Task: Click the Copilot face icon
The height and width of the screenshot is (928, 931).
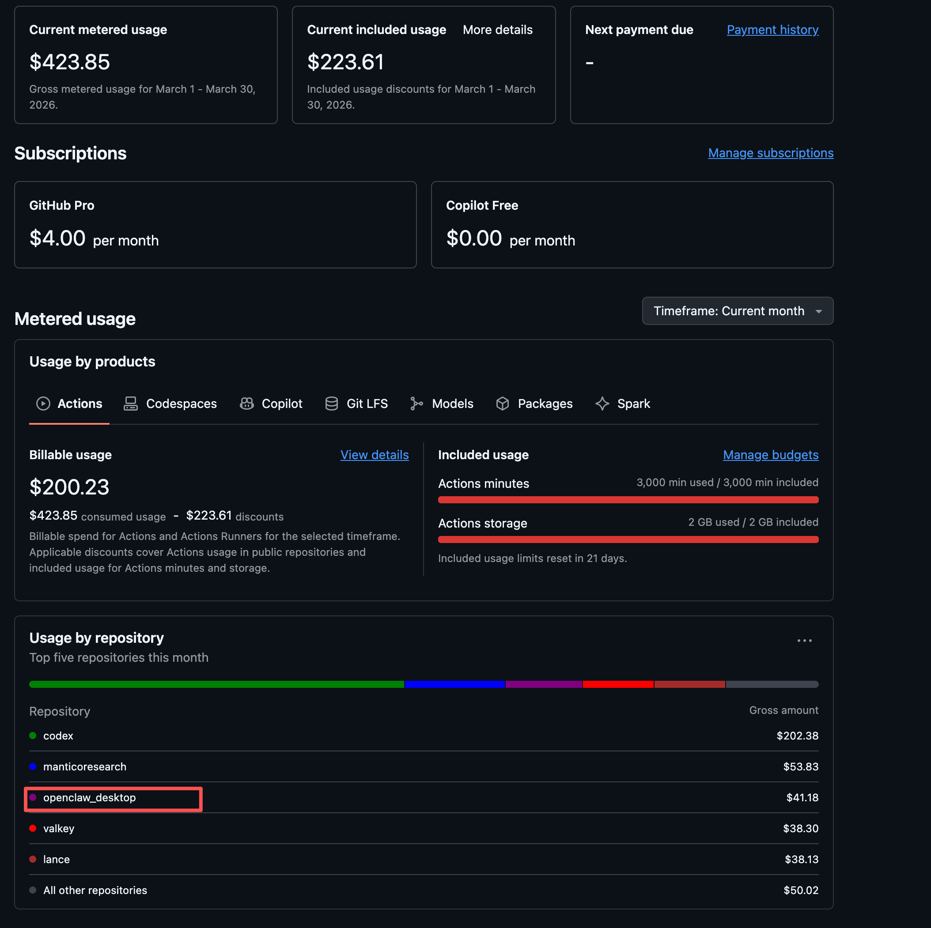Action: coord(247,404)
